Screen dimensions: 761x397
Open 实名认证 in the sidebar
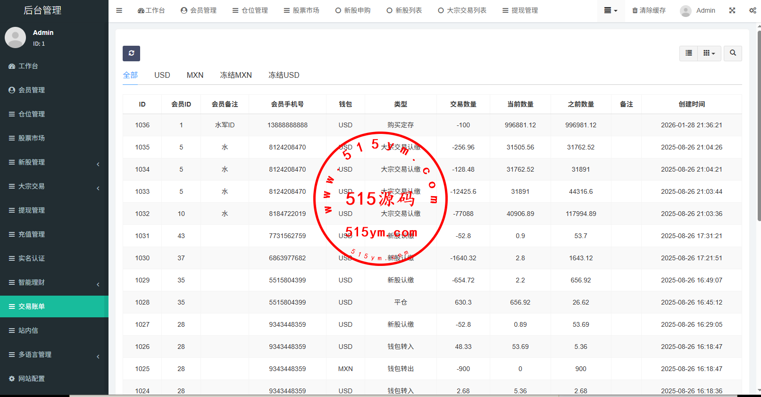32,258
